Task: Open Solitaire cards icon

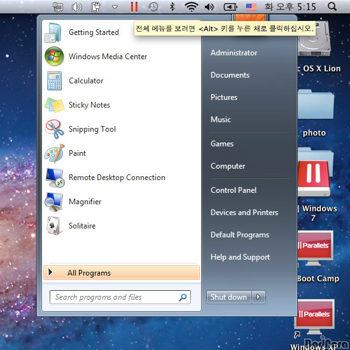Action: [53, 226]
